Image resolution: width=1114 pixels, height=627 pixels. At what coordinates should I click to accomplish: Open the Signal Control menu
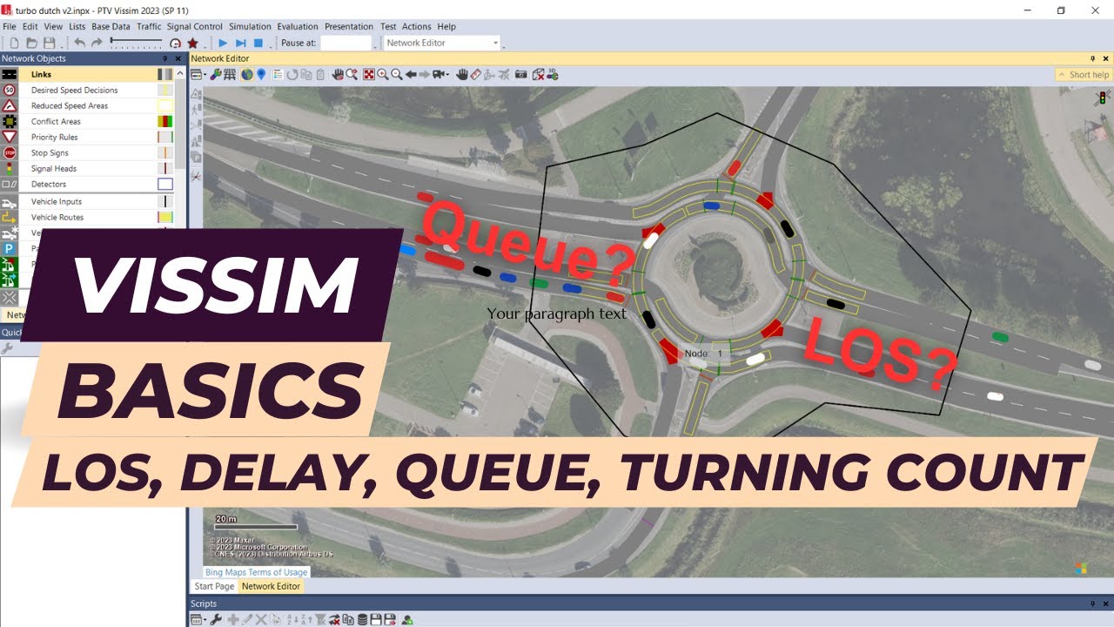[x=195, y=26]
